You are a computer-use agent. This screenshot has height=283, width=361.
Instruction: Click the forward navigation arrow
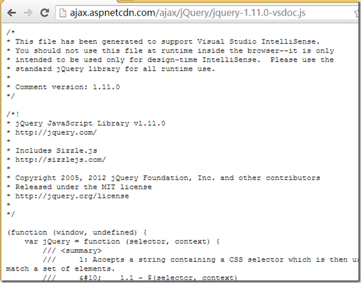coord(28,13)
